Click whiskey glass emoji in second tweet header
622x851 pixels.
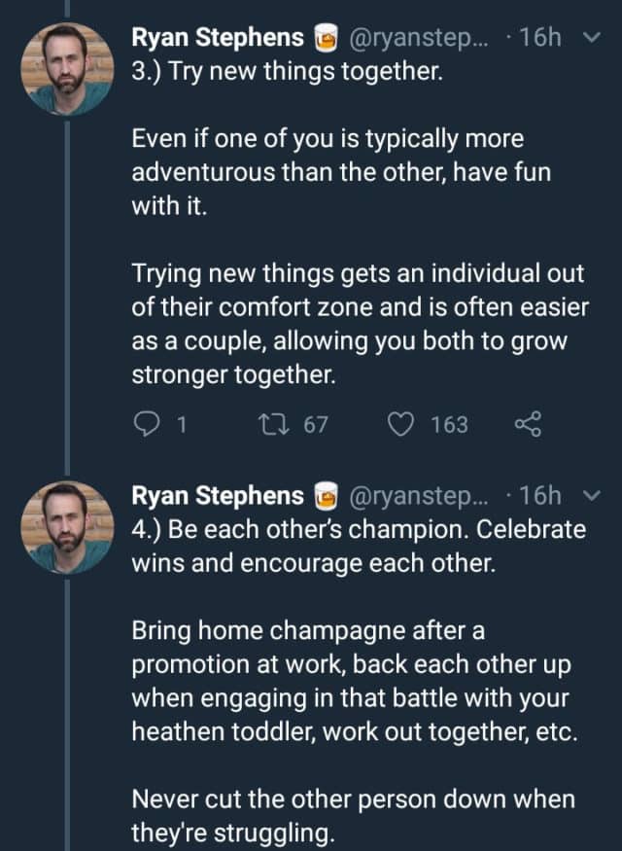[326, 497]
